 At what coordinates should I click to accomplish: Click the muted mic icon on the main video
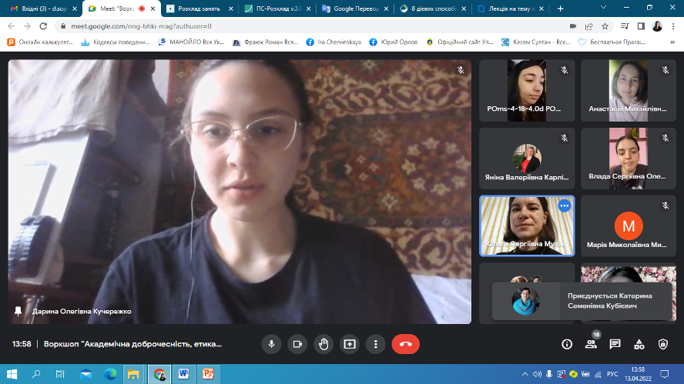click(461, 70)
